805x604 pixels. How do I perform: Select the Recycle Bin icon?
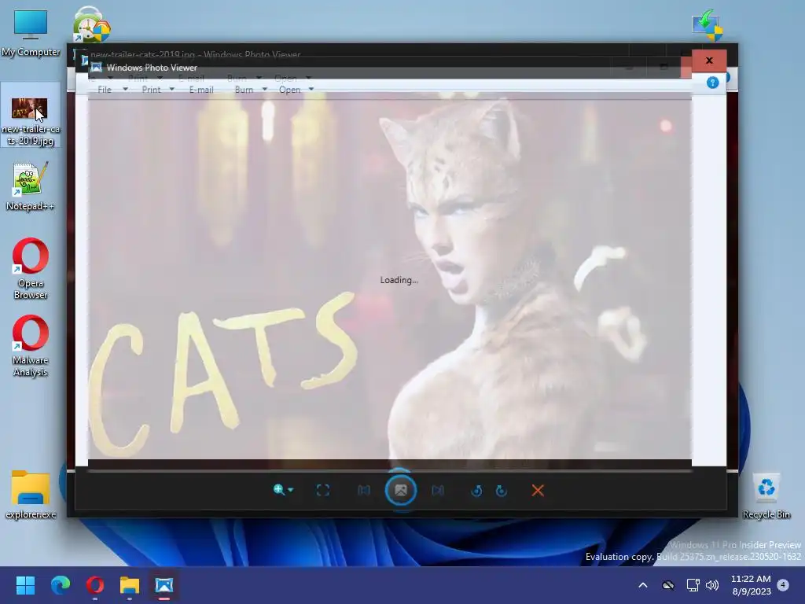766,495
